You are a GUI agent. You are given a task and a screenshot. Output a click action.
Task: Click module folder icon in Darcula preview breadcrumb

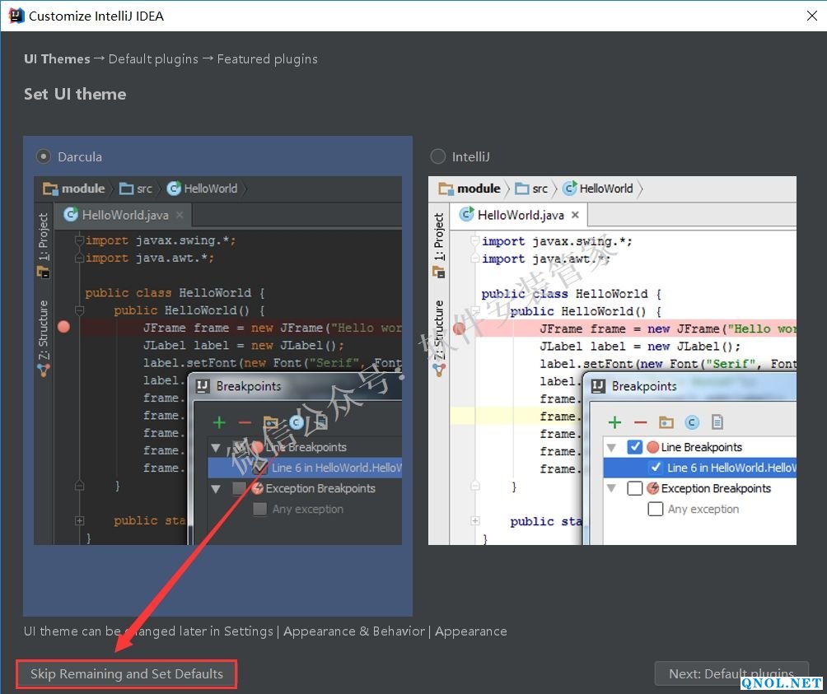(50, 189)
